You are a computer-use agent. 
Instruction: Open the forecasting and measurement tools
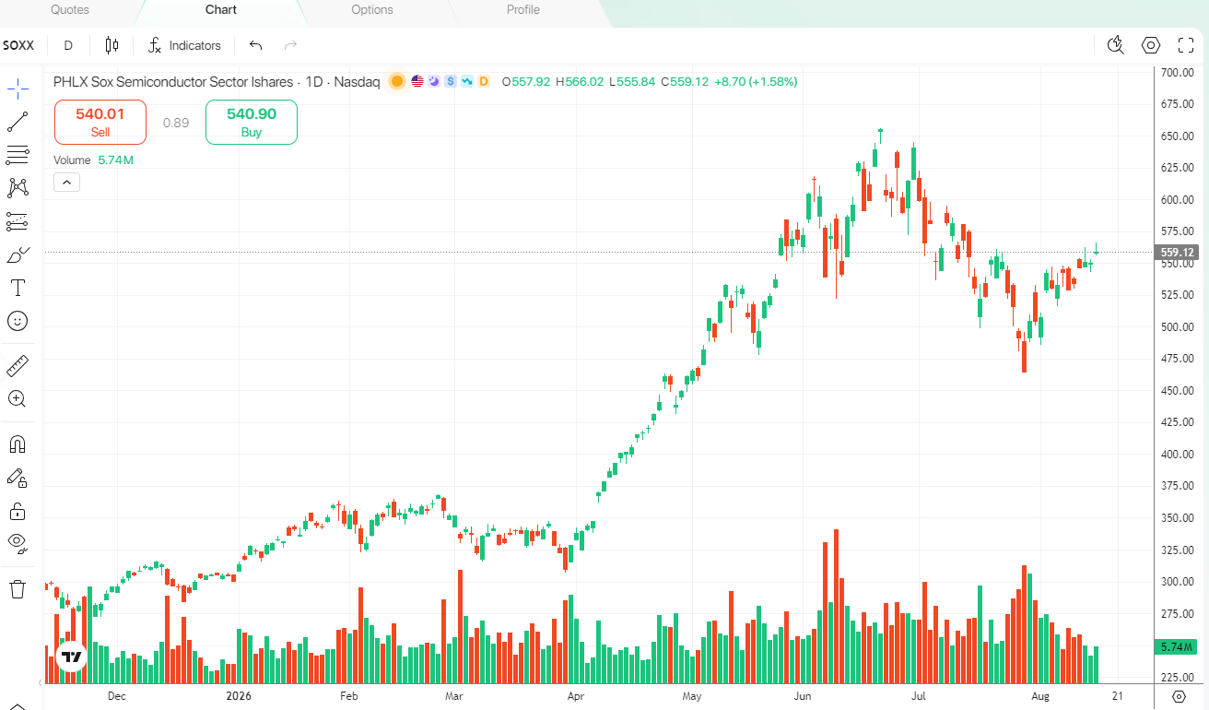pos(18,221)
